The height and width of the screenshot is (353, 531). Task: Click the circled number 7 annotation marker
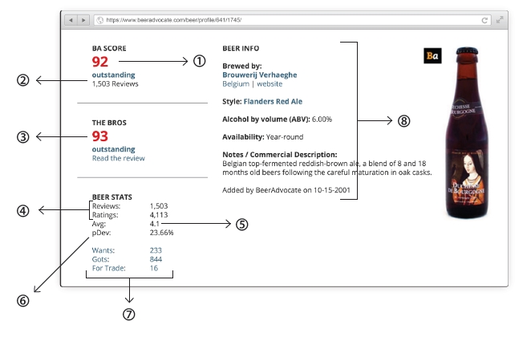128,314
